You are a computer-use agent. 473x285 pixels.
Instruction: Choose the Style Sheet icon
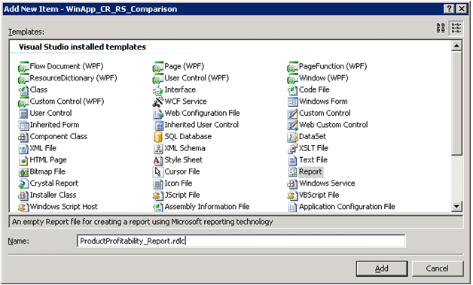pyautogui.click(x=157, y=160)
